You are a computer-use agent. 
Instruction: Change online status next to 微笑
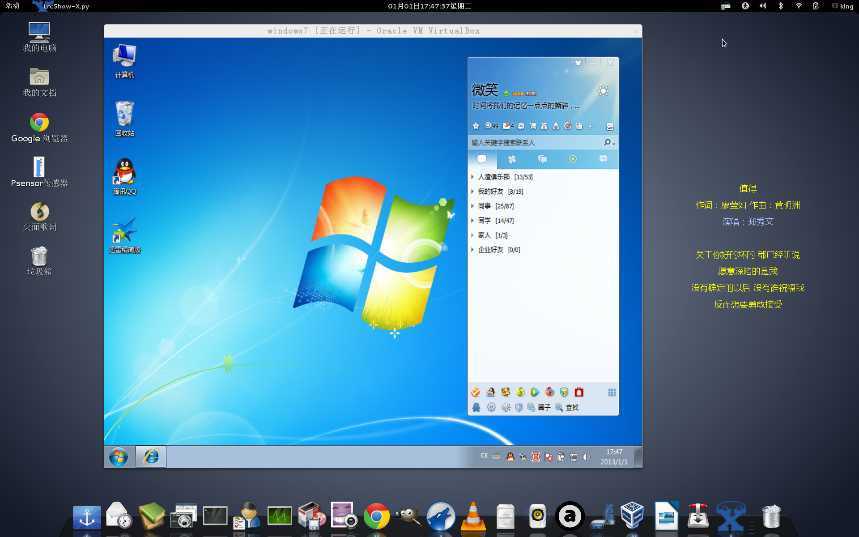click(506, 94)
